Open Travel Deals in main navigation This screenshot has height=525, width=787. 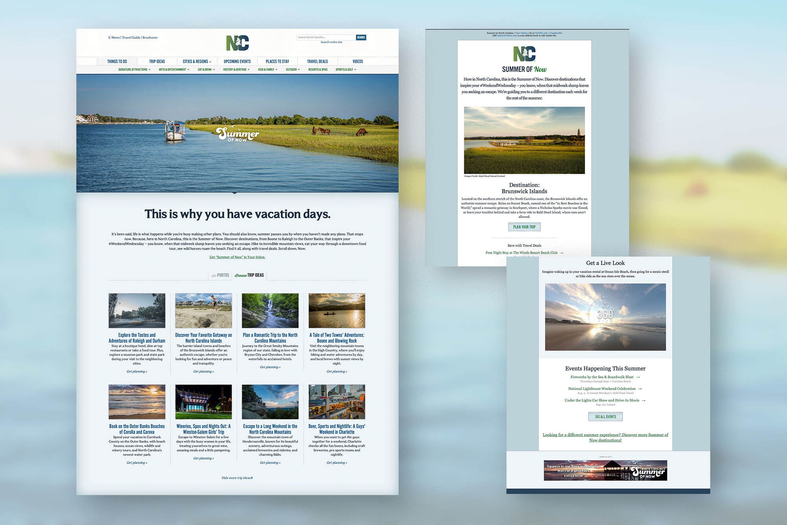(x=317, y=61)
